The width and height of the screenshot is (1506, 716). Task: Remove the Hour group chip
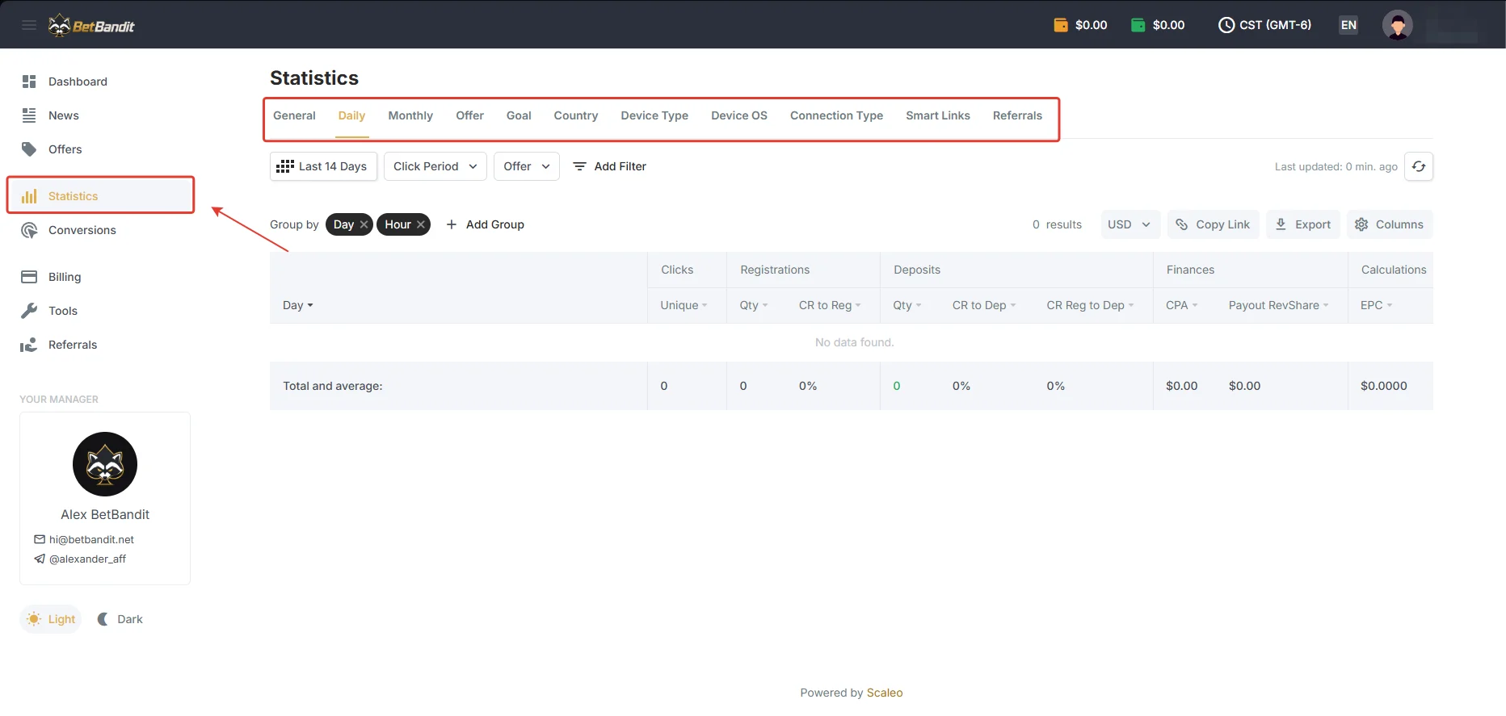coord(421,224)
